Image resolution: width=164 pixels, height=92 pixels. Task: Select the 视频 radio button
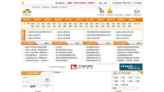tap(128, 81)
